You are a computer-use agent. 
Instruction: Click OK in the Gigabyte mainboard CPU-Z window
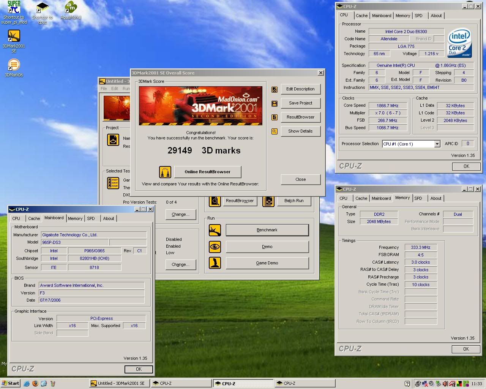(139, 369)
